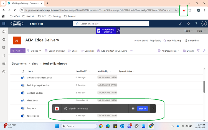Screen dimensions: 208x130
Task: Open the filter pane funnel icon
Action: (198, 51)
